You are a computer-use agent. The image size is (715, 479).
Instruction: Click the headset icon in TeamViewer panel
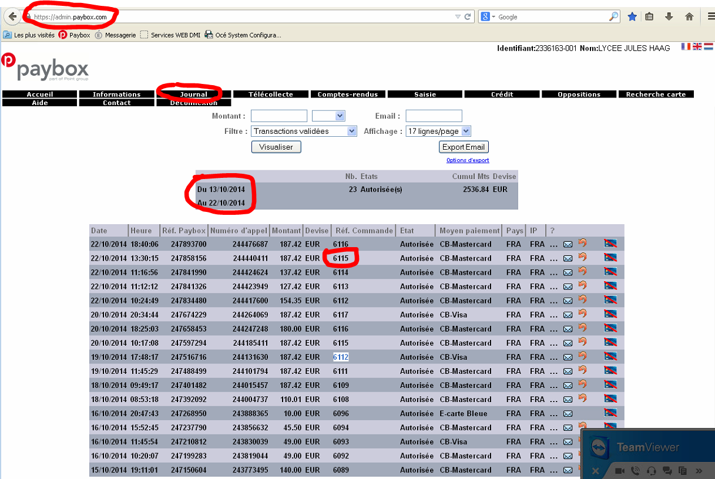(x=651, y=471)
